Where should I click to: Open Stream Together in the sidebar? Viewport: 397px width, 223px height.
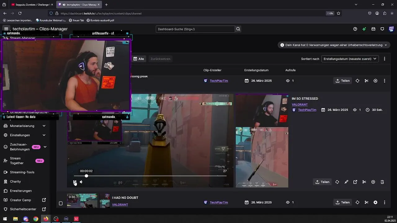tap(17, 161)
